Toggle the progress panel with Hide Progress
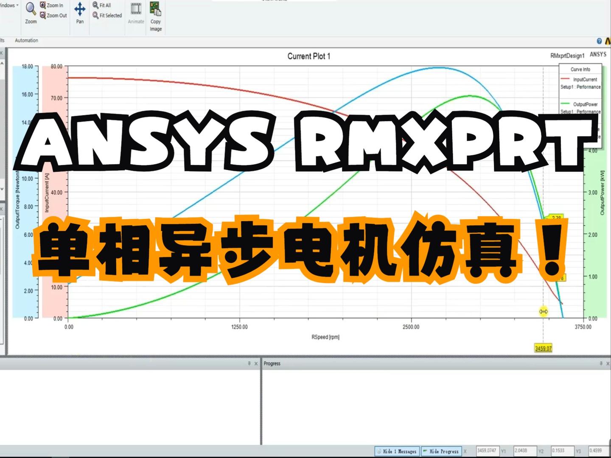 point(441,451)
